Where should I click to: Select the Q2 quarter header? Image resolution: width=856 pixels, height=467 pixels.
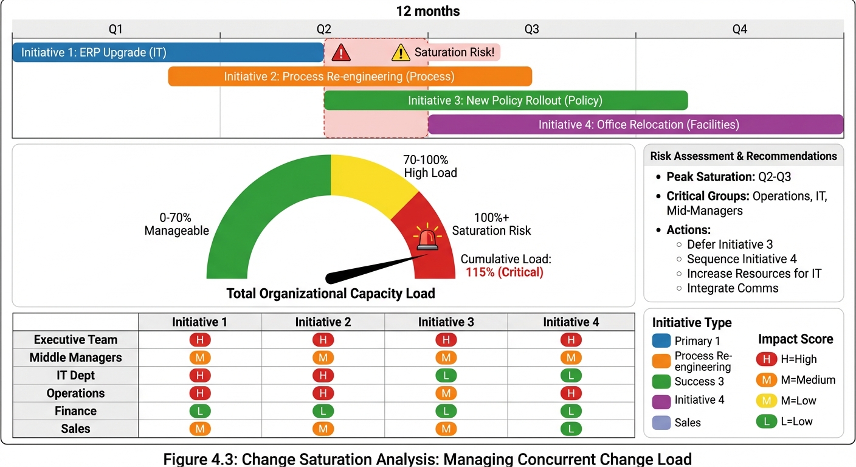click(323, 29)
